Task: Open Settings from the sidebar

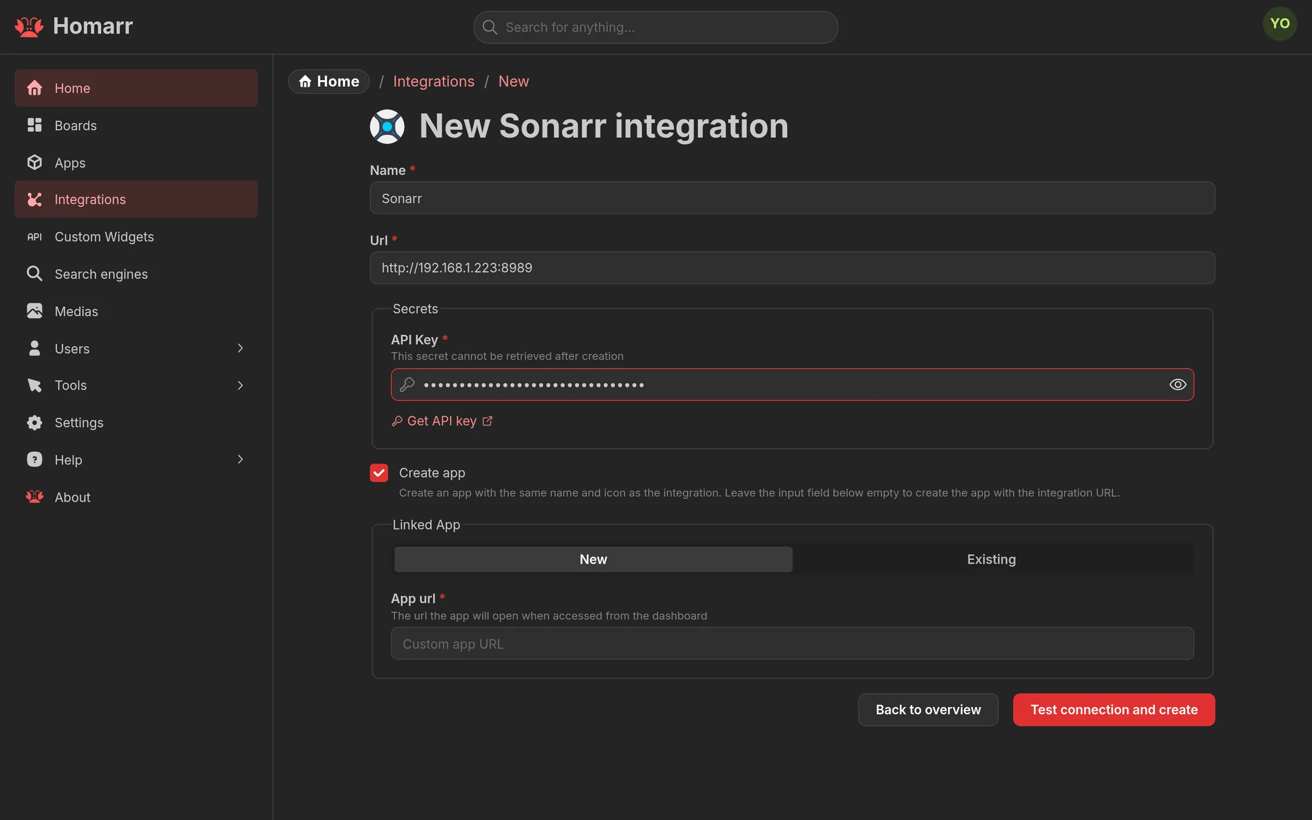Action: (136, 422)
